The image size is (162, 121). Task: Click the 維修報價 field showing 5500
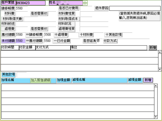point(21,8)
